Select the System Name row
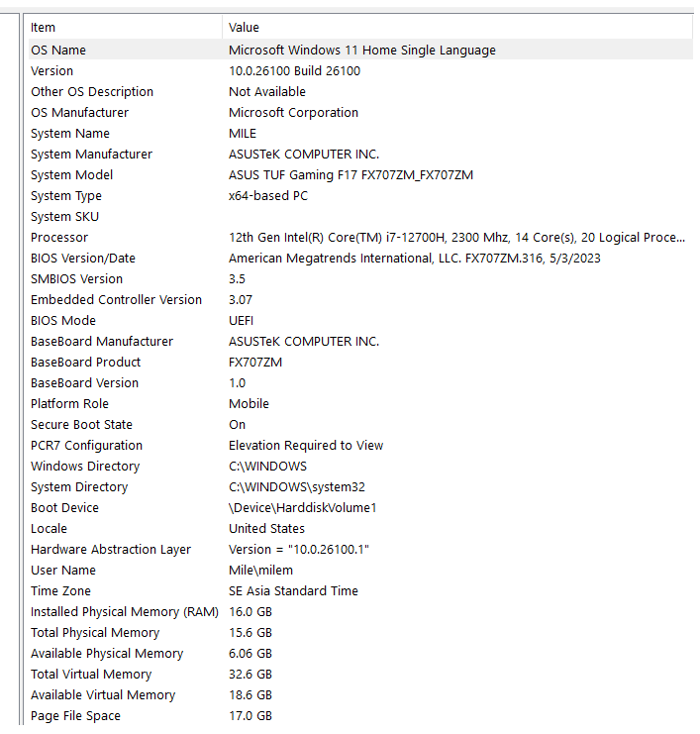The image size is (700, 734). click(x=360, y=133)
